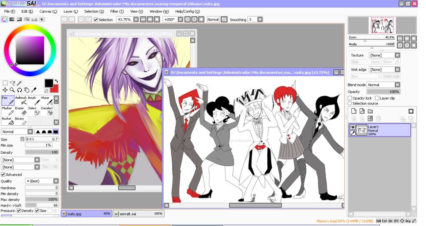The height and width of the screenshot is (226, 426).
Task: Open the zoom percentage dropdown
Action: pyautogui.click(x=136, y=19)
